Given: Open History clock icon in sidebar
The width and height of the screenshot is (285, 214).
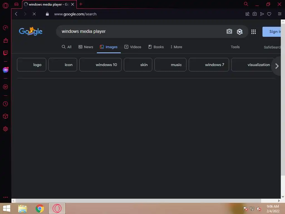Looking at the screenshot, I should tap(6, 104).
